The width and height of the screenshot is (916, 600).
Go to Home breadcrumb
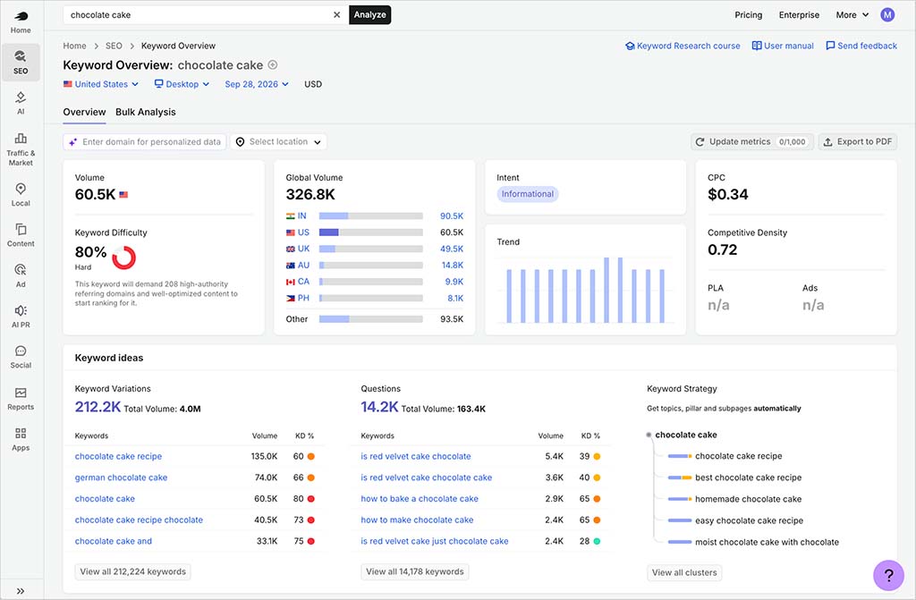(x=74, y=46)
